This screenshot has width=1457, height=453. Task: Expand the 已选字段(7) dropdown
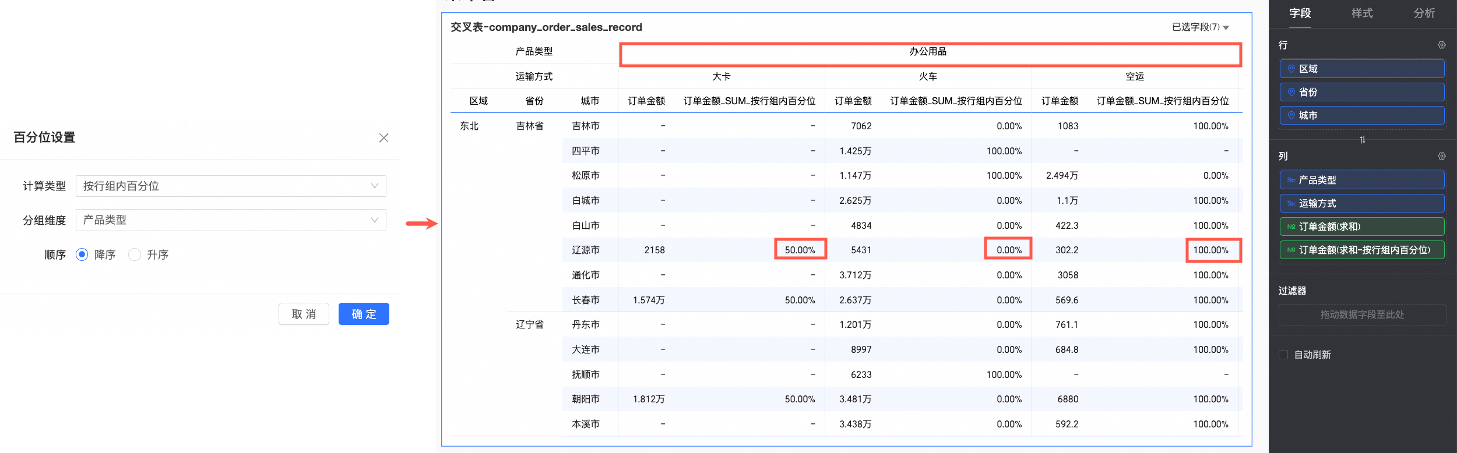tap(1201, 27)
